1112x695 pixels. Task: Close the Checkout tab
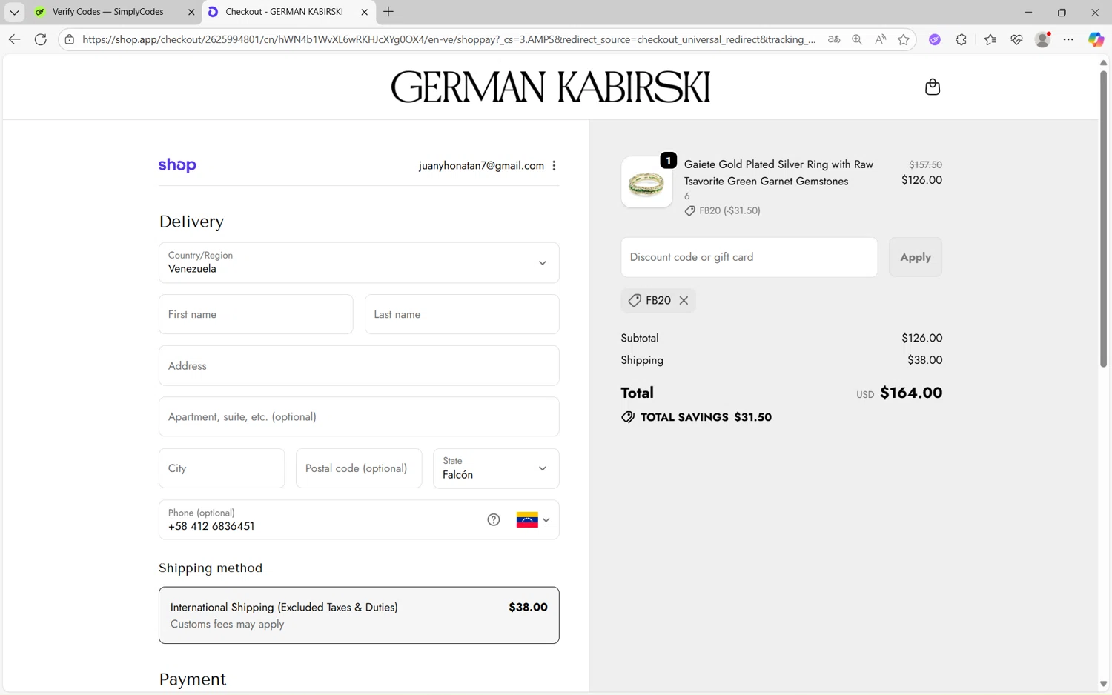364,12
